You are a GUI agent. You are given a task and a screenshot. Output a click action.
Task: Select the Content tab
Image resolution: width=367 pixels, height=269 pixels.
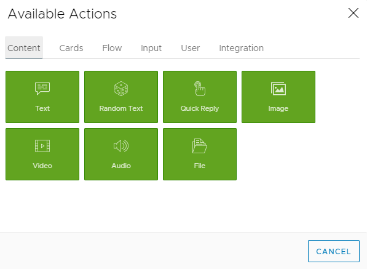click(x=24, y=48)
